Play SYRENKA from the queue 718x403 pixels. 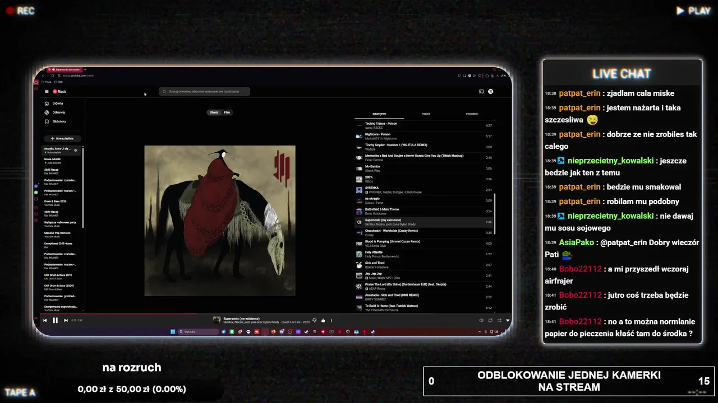425,190
